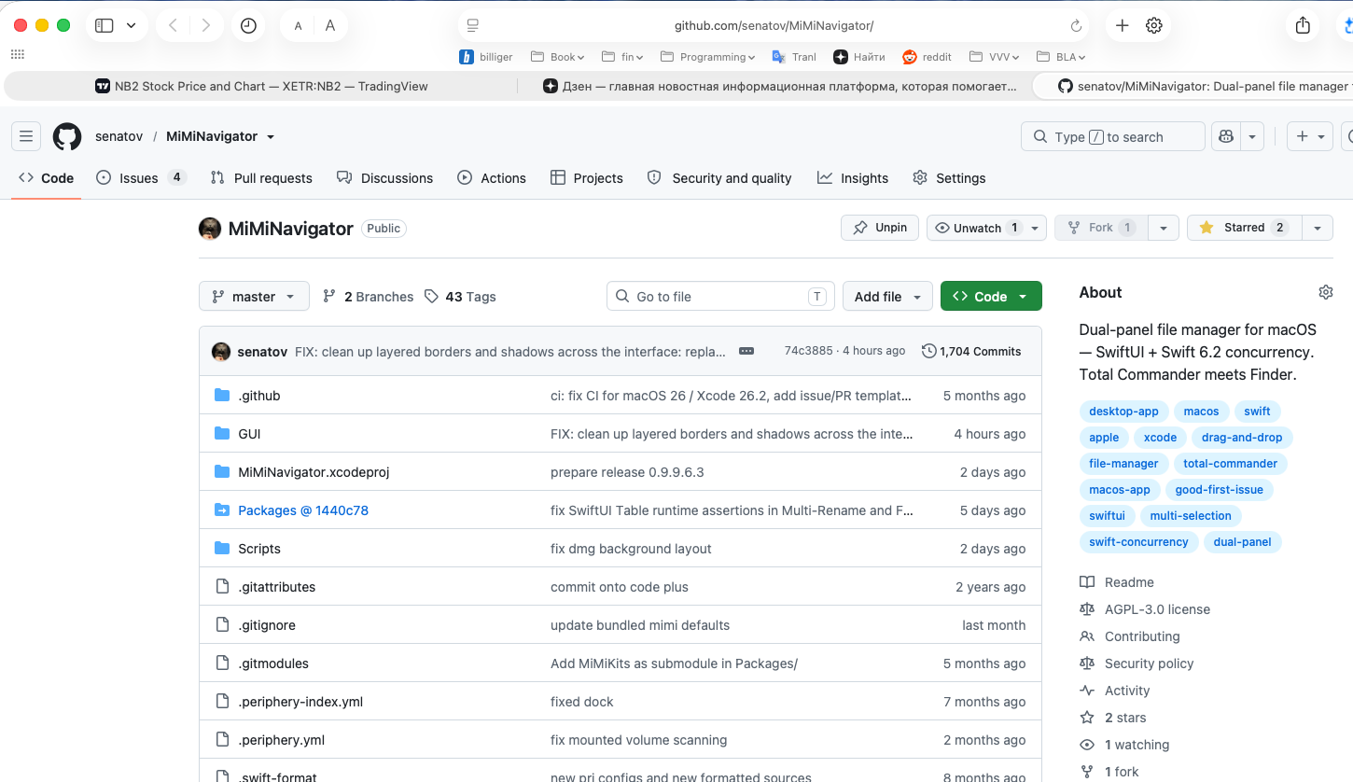Viewport: 1353px width, 782px height.
Task: Open the repository Settings tab
Action: click(949, 178)
